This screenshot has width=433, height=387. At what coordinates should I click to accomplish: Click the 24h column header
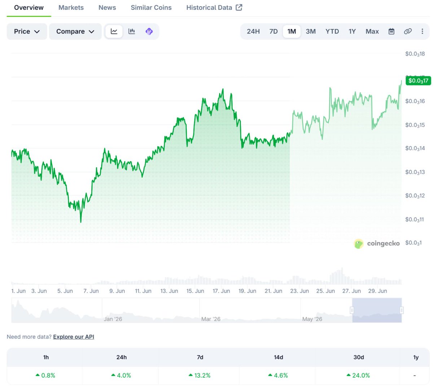(x=122, y=357)
